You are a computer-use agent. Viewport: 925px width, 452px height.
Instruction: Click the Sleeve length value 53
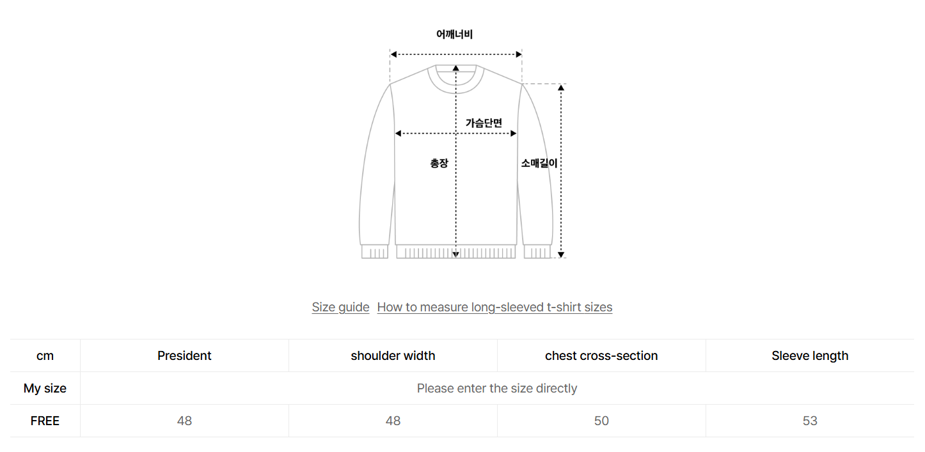pyautogui.click(x=810, y=421)
